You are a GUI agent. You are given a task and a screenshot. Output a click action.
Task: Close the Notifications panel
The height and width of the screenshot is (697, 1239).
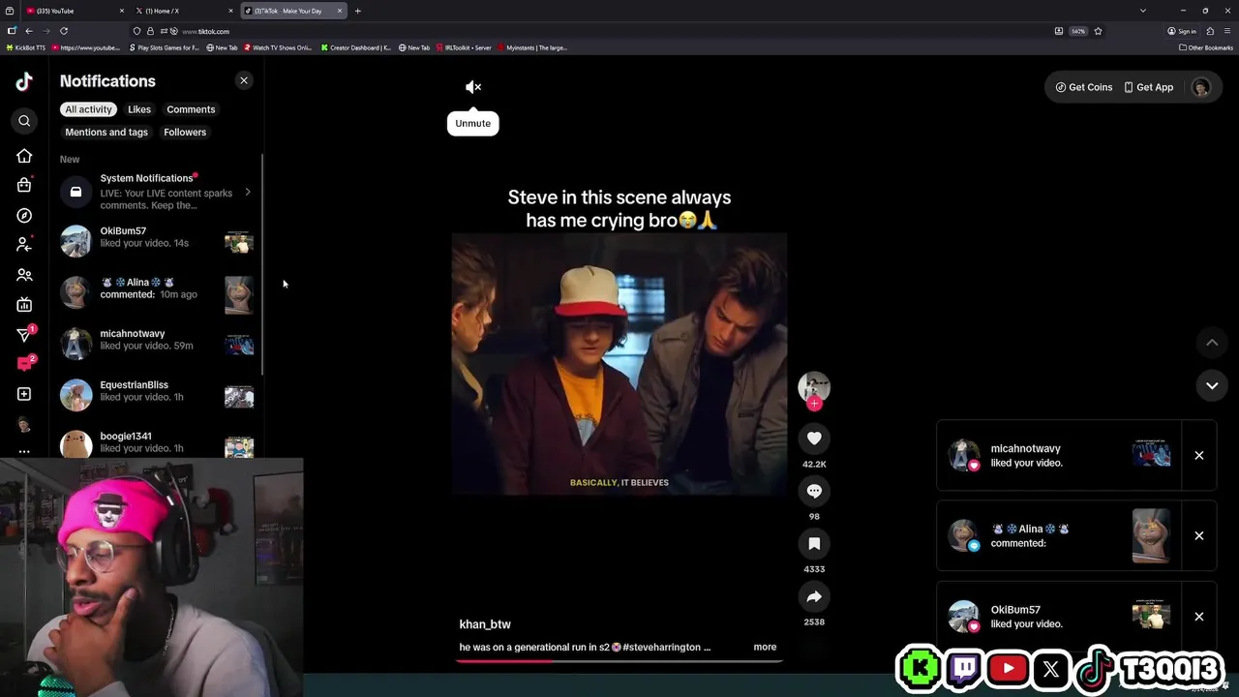point(244,81)
